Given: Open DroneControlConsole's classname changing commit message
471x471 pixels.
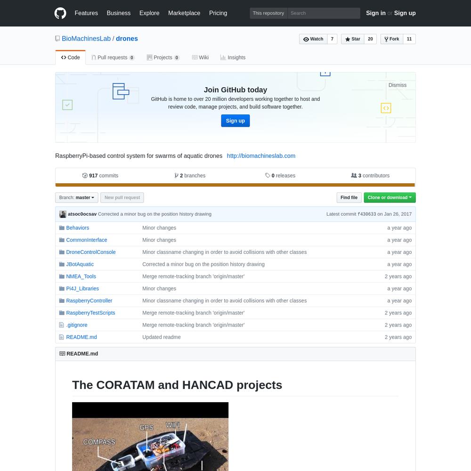Looking at the screenshot, I should click(x=224, y=252).
